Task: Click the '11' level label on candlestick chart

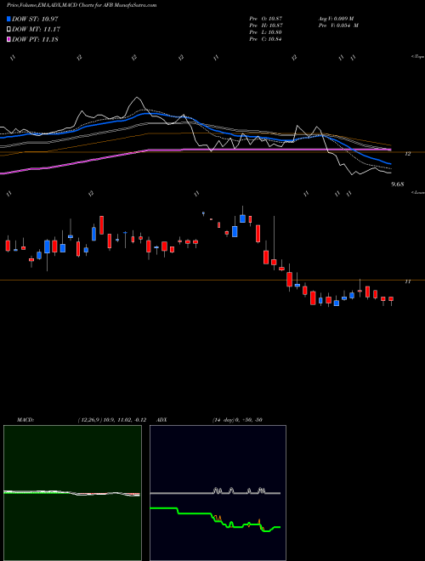Action: click(407, 282)
